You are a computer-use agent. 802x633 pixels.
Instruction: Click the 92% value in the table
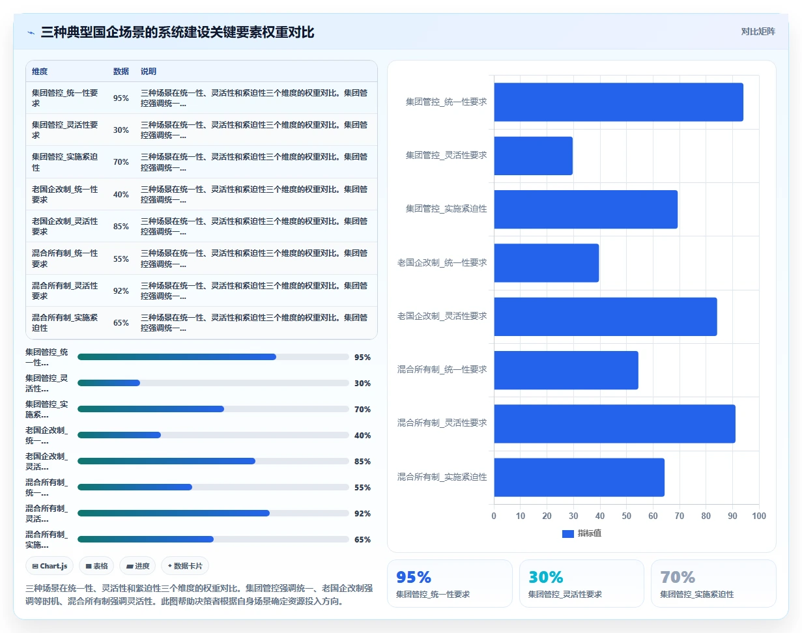(x=121, y=291)
